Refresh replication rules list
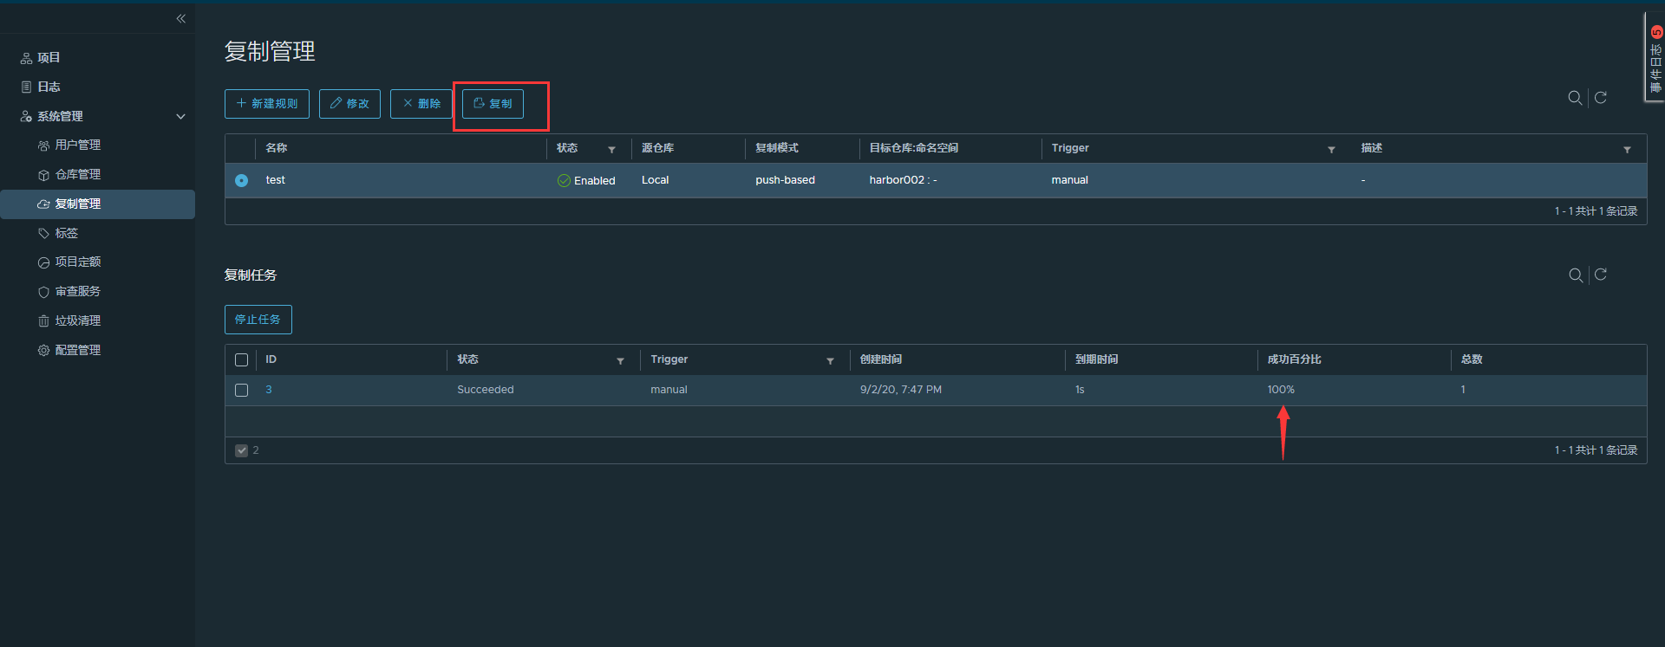The height and width of the screenshot is (647, 1665). [1601, 98]
